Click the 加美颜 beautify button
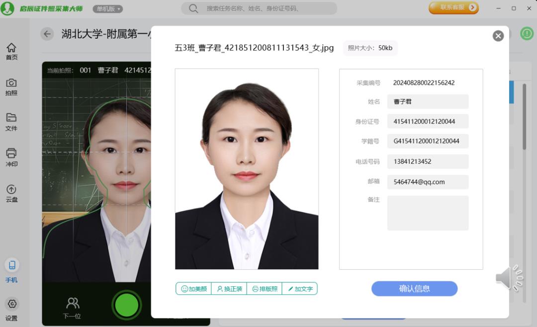The image size is (537, 327). pyautogui.click(x=193, y=289)
